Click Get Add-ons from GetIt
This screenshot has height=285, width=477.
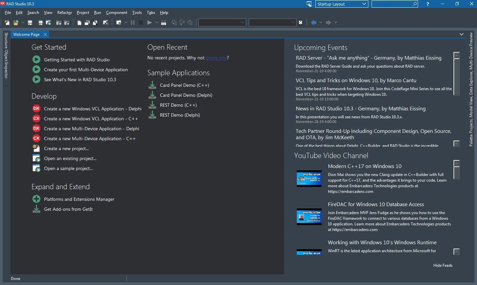68,209
